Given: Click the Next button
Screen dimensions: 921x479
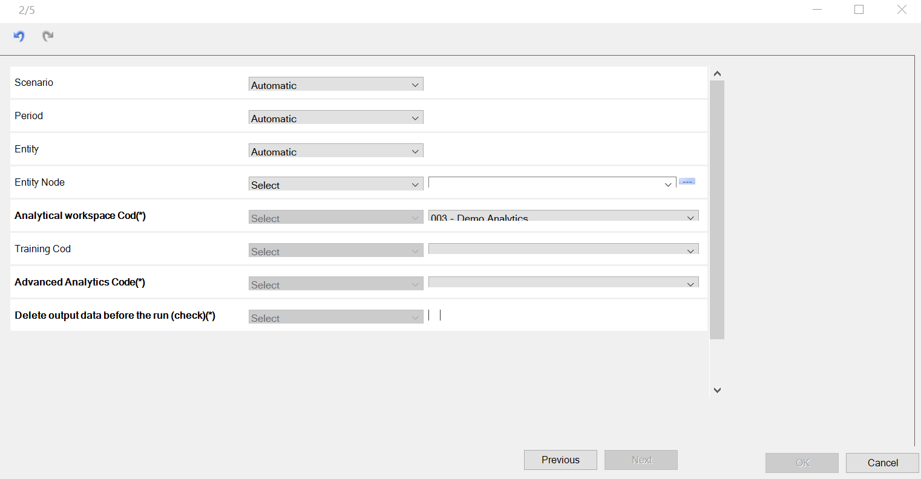Looking at the screenshot, I should click(641, 460).
